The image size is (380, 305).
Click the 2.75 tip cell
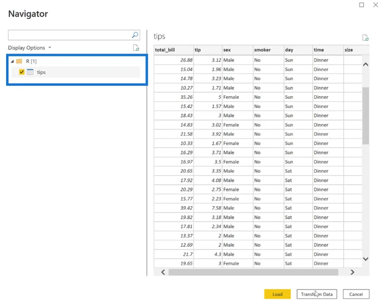tap(208, 190)
